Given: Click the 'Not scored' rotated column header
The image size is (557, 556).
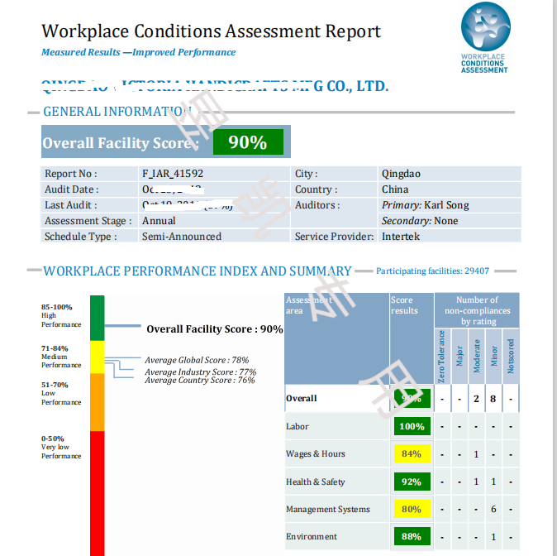Looking at the screenshot, I should [x=511, y=356].
